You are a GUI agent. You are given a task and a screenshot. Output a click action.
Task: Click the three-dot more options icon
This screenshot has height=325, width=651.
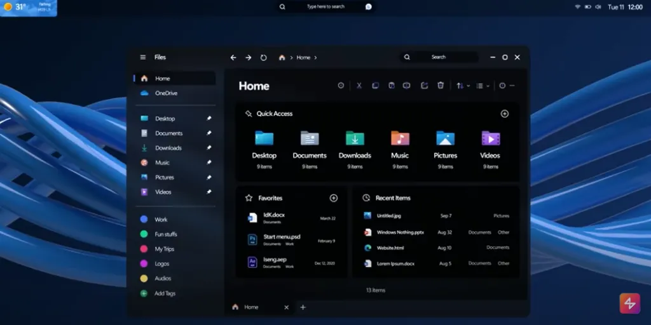click(x=512, y=86)
